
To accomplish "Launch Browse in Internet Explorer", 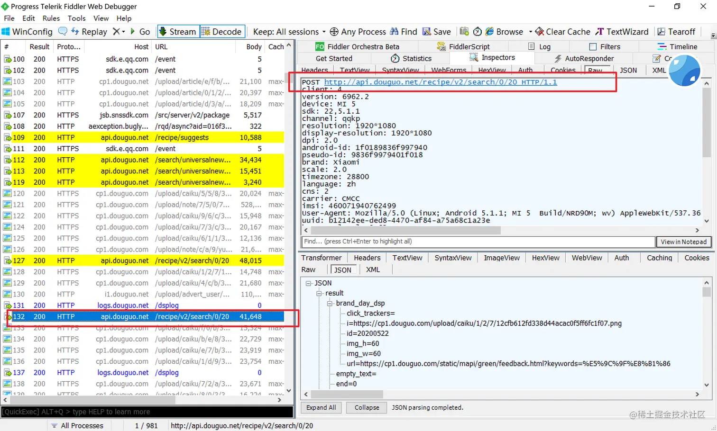I will click(x=504, y=32).
